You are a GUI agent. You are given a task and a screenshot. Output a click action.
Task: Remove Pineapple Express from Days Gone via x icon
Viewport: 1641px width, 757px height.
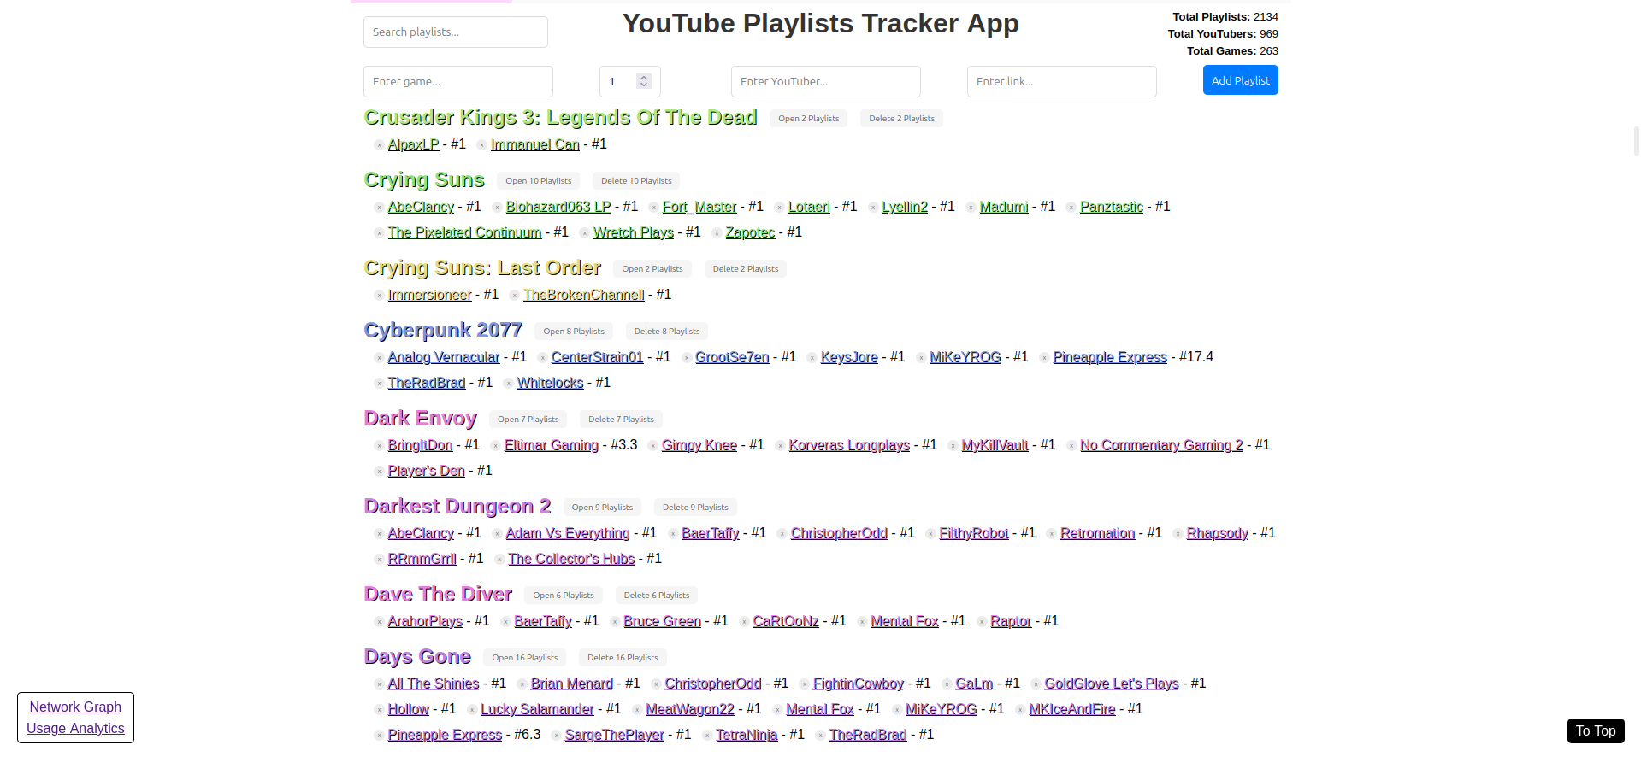click(x=378, y=735)
